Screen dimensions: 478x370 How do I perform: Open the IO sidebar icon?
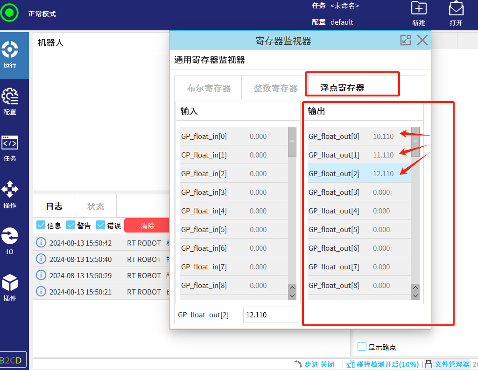[x=10, y=240]
